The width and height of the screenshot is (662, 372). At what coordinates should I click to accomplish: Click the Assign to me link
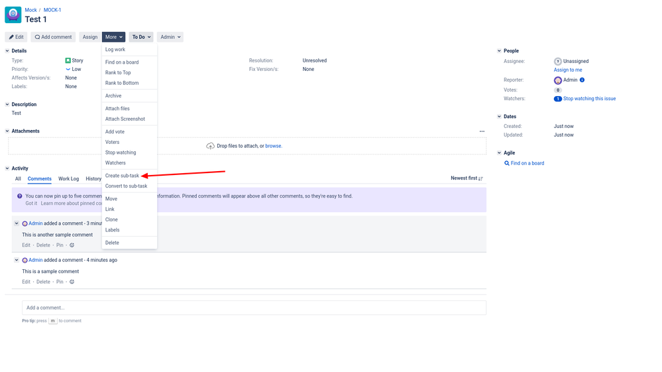coord(568,70)
